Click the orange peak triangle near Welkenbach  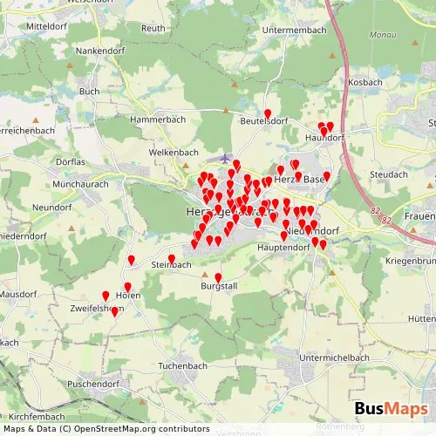[x=186, y=166]
